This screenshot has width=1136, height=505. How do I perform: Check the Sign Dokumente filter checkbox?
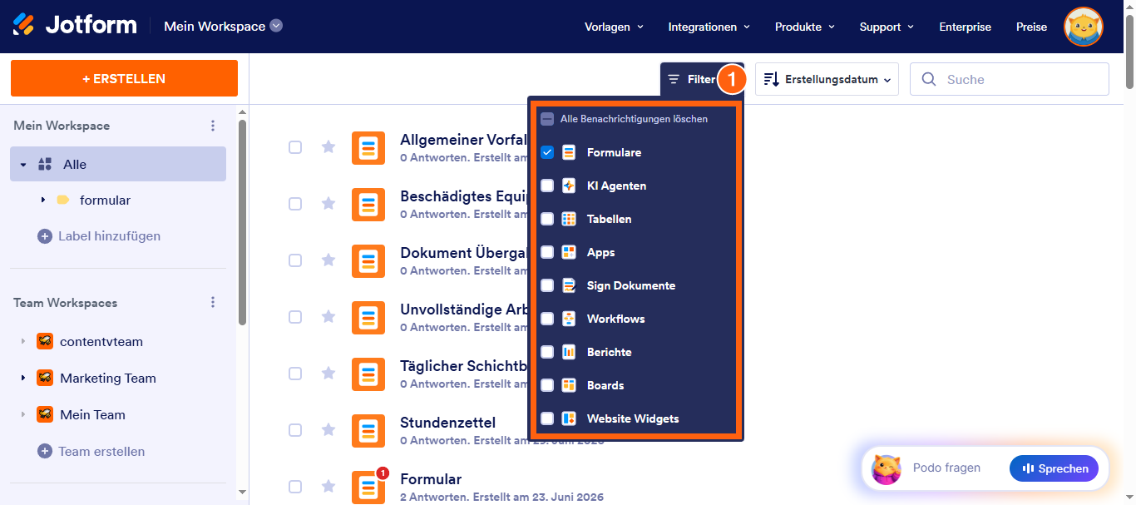547,285
